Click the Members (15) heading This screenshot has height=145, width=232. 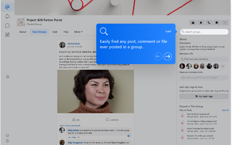tap(186, 54)
